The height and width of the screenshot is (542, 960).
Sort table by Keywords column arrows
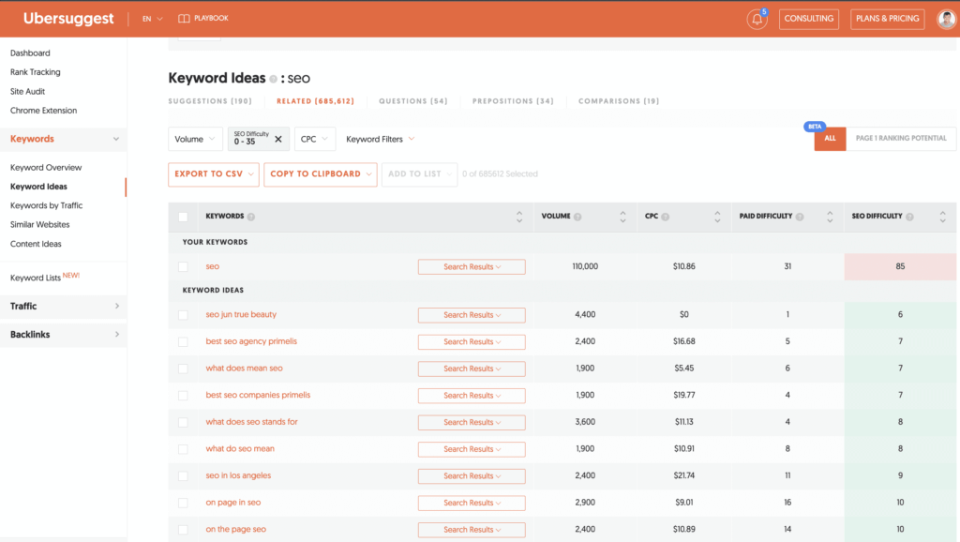519,217
